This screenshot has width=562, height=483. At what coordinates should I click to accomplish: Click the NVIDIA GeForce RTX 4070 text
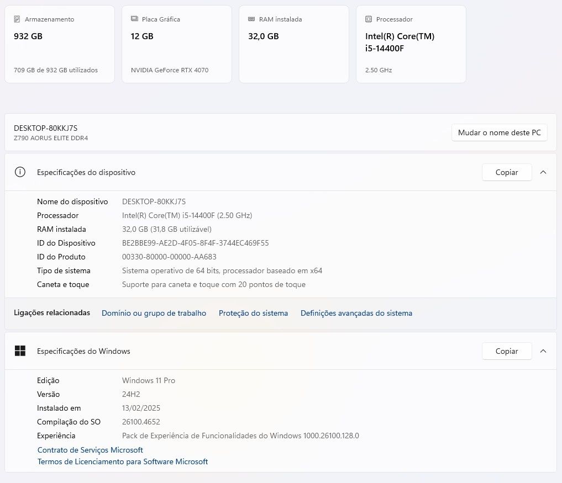[x=170, y=70]
